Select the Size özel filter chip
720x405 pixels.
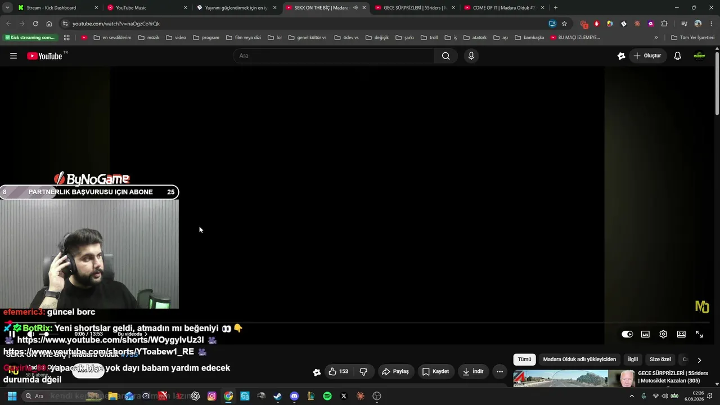coord(660,359)
